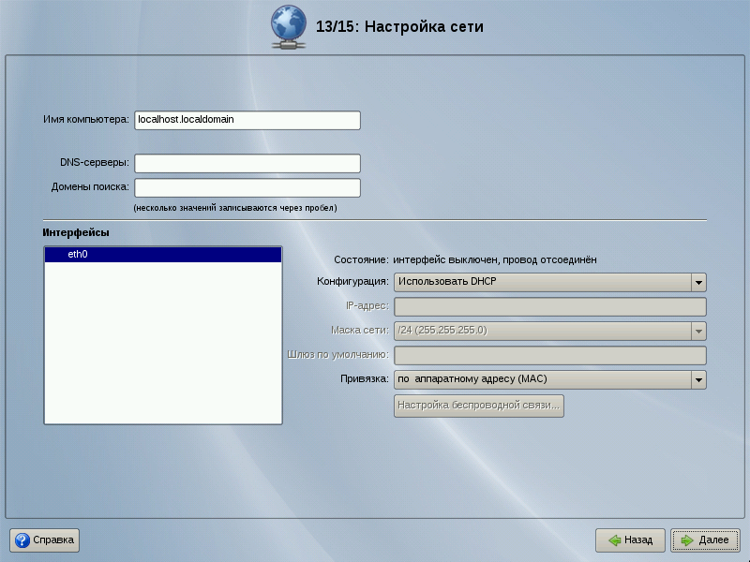Viewport: 750px width, 562px height.
Task: Click the network globe icon in the header
Action: click(x=291, y=26)
